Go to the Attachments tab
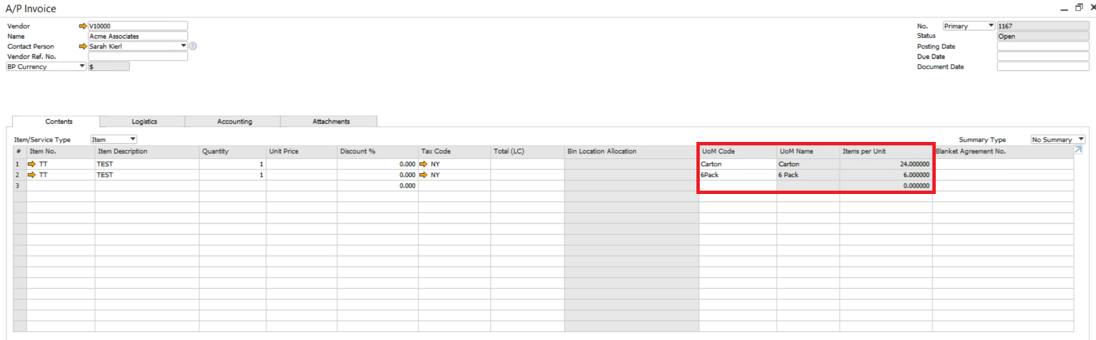Image resolution: width=1096 pixels, height=340 pixels. [x=331, y=122]
